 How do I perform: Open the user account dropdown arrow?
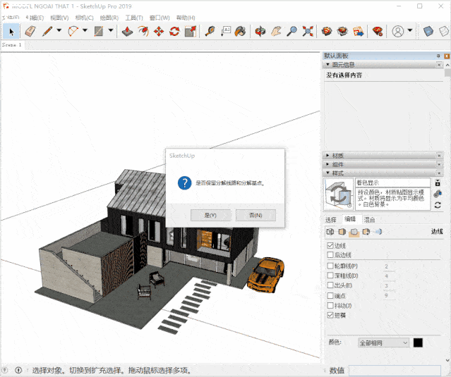tap(410, 30)
